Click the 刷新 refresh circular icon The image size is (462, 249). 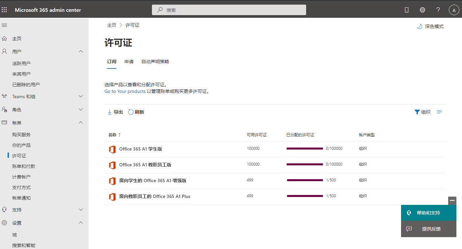click(x=131, y=112)
